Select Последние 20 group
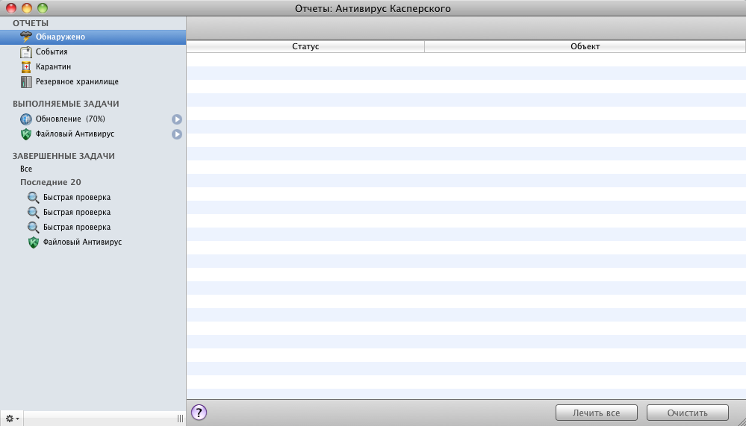Screen dimensions: 746x426 coord(51,182)
